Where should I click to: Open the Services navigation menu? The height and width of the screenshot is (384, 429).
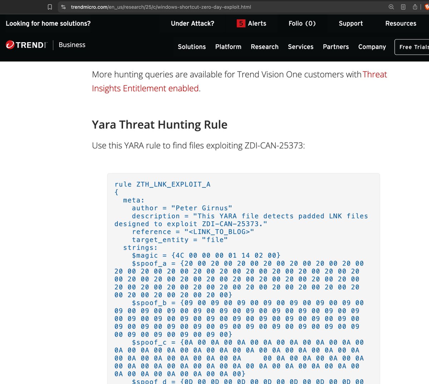(301, 47)
